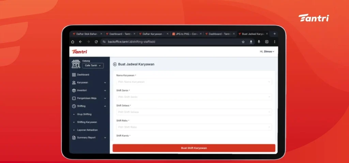Open Laporan Kehadiran submenu item
349x163 pixels.
pos(87,130)
